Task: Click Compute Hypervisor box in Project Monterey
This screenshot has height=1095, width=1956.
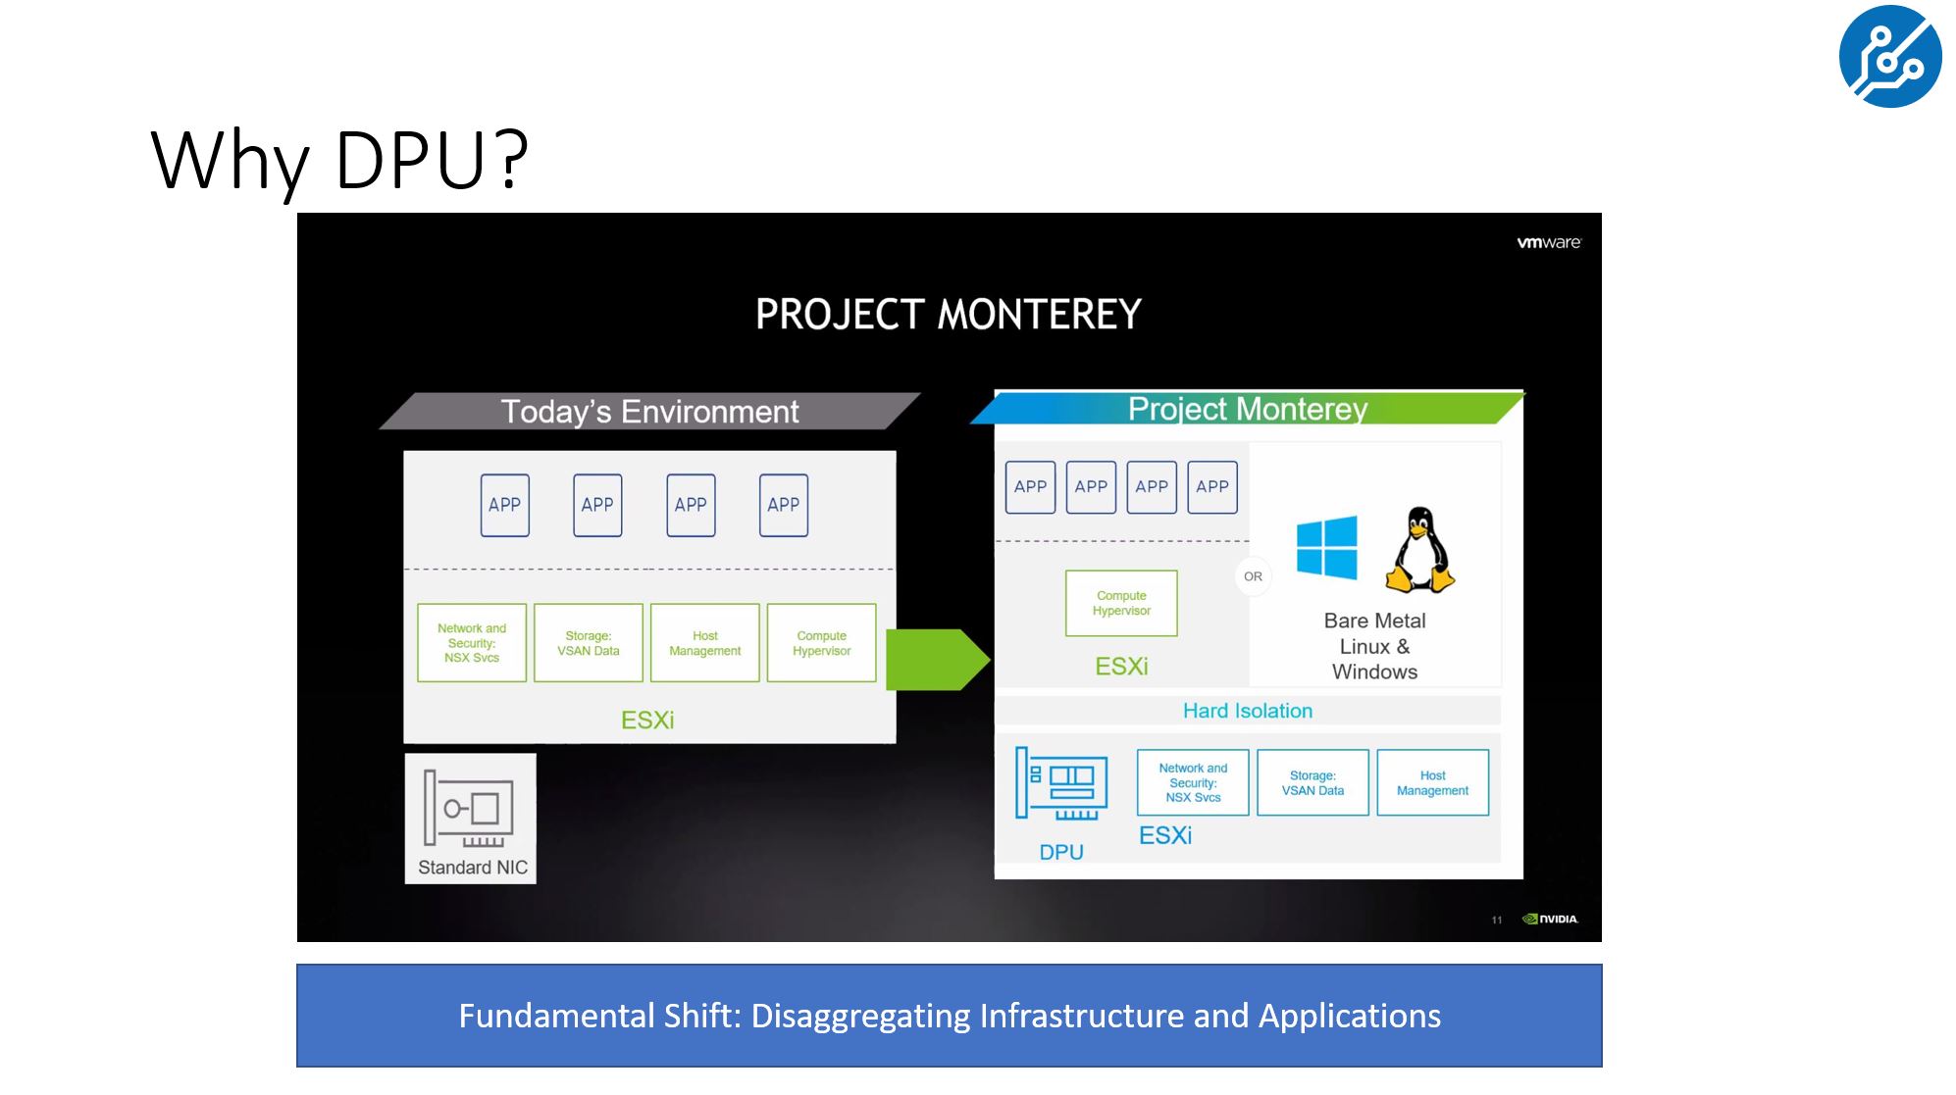Action: tap(1121, 603)
